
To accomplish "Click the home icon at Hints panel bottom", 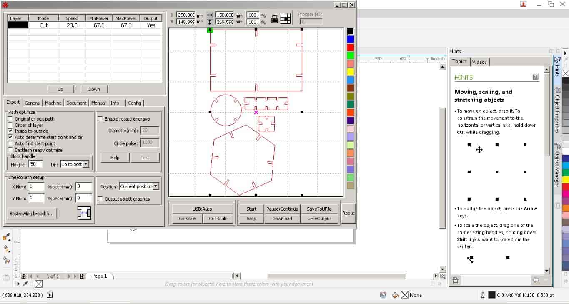I will pyautogui.click(x=456, y=280).
